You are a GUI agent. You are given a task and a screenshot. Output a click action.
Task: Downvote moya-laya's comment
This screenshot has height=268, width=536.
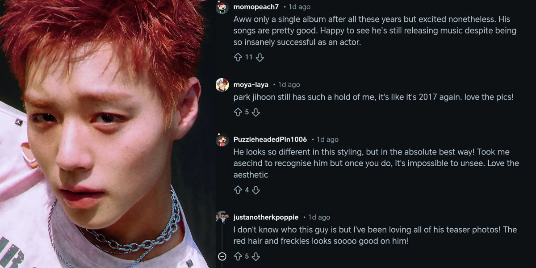[x=256, y=112]
